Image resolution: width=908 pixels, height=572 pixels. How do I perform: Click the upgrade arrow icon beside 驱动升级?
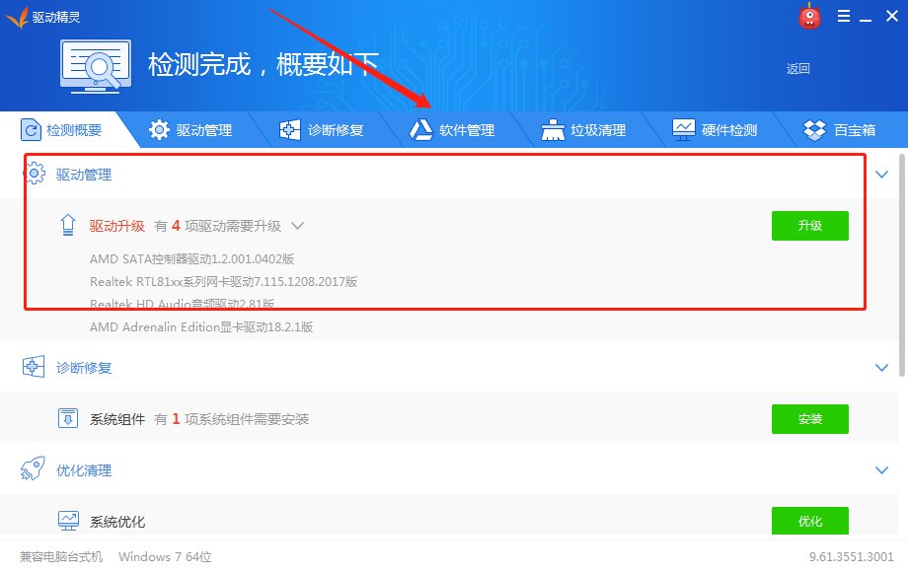point(67,225)
